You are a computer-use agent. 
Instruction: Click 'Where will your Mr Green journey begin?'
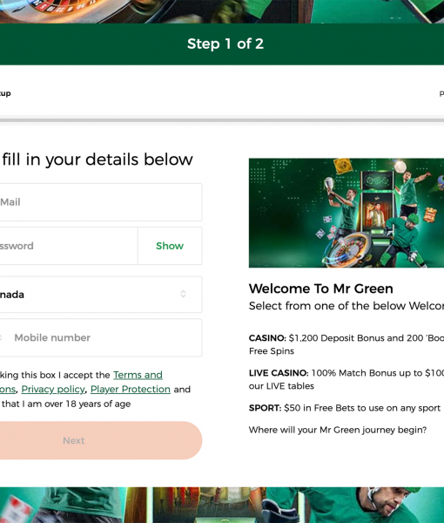coord(338,430)
